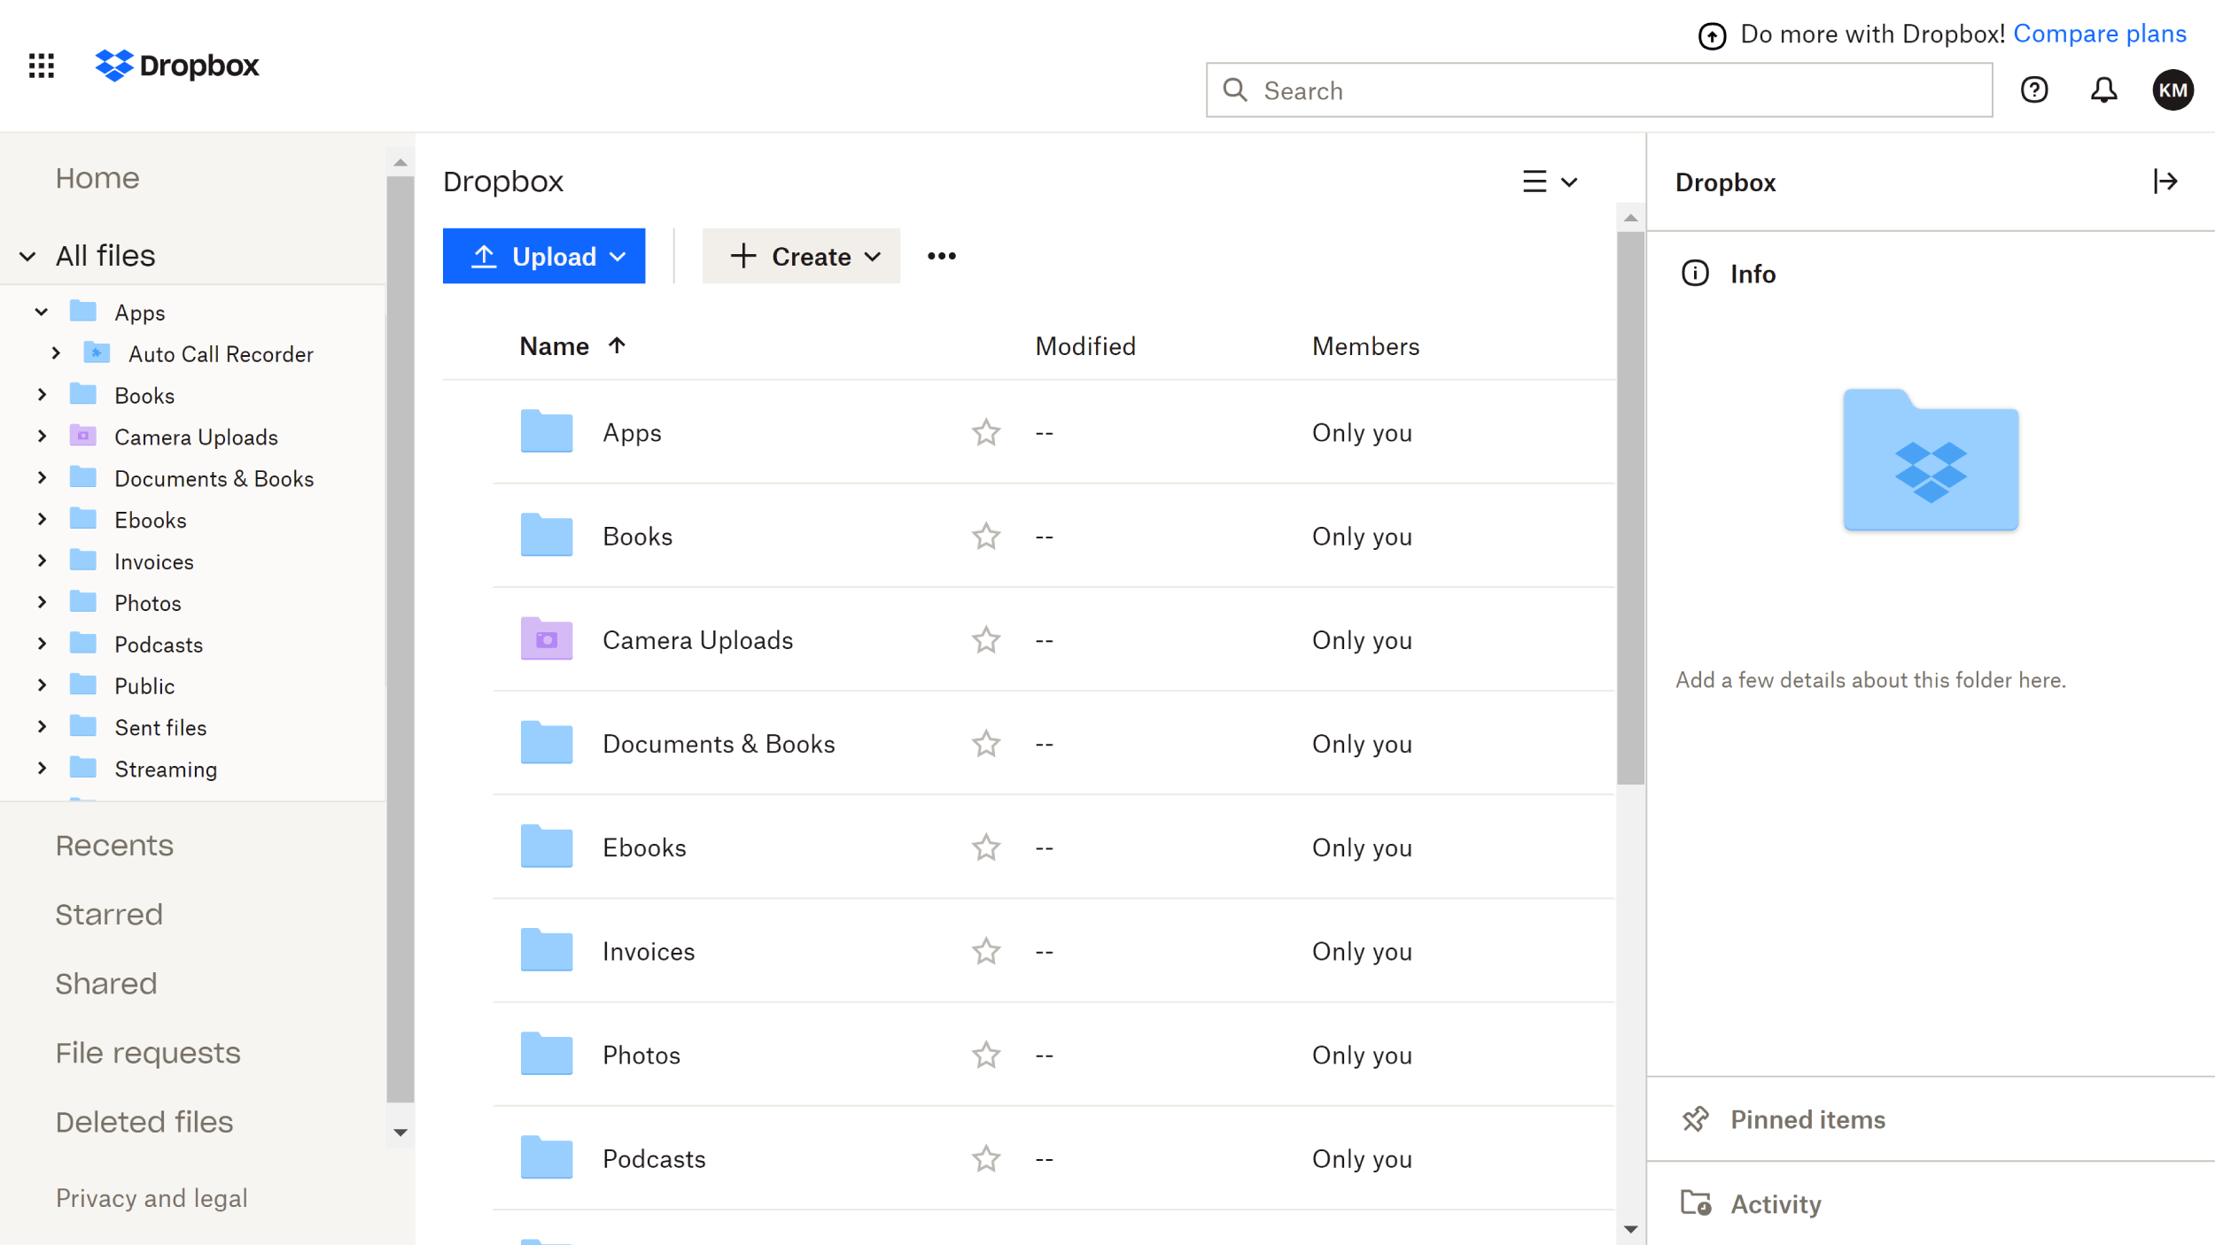Screen dimensions: 2215x1245
Task: Expand the Books folder in sidebar
Action: click(x=42, y=395)
